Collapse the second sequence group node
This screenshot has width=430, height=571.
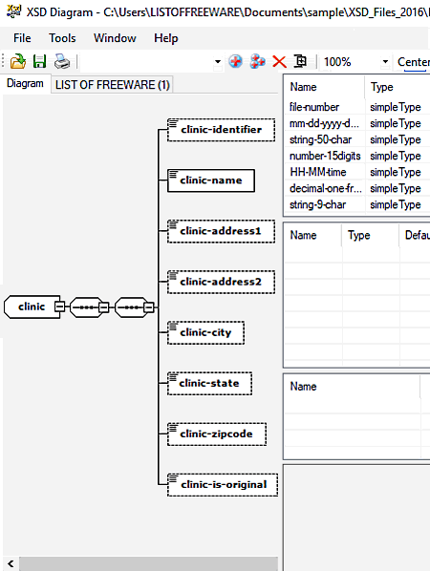click(148, 307)
